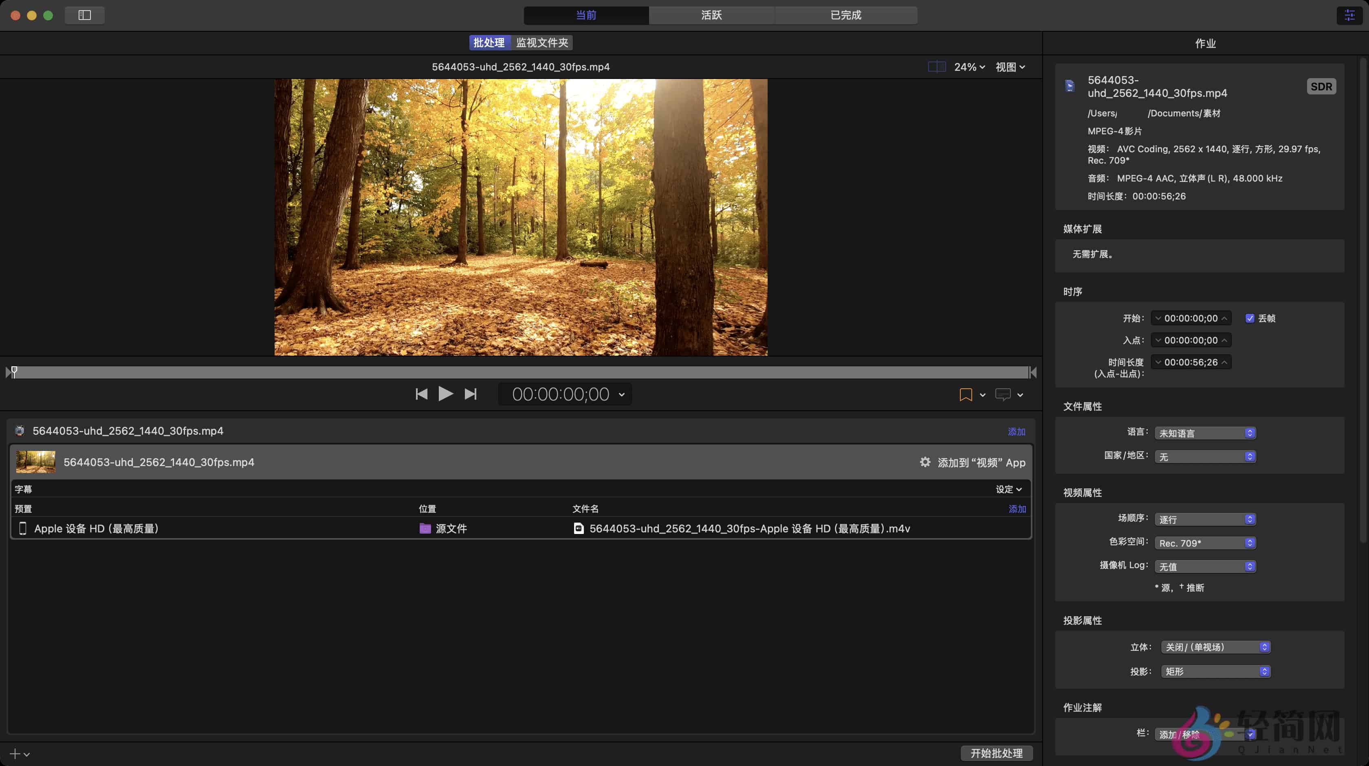Toggle the sidebar with the top-left panel icon
This screenshot has width=1369, height=766.
tap(84, 15)
